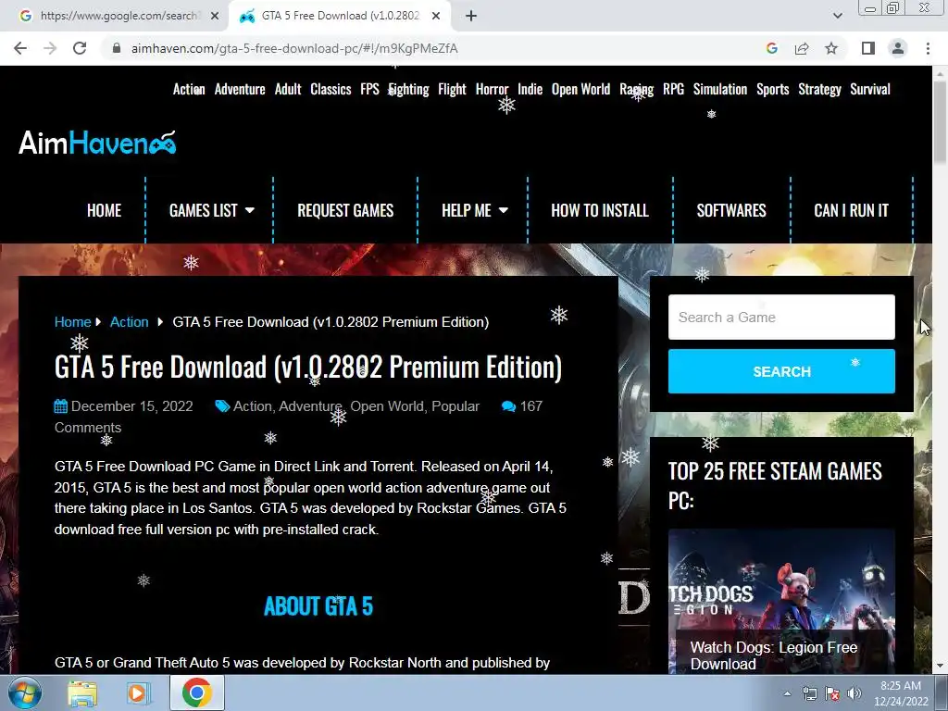Open Chrome profile avatar
Screen dimensions: 948x711
(898, 48)
